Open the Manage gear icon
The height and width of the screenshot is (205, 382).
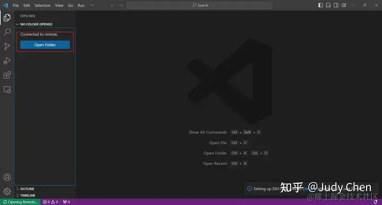pos(7,191)
